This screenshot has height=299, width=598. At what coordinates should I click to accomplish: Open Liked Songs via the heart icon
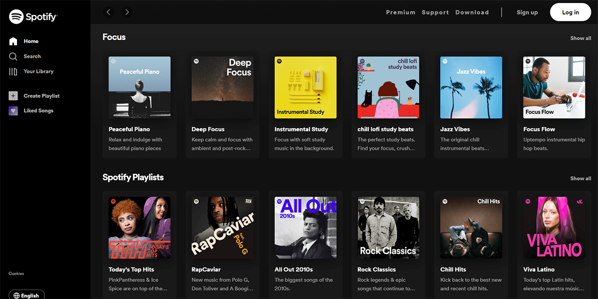[13, 111]
